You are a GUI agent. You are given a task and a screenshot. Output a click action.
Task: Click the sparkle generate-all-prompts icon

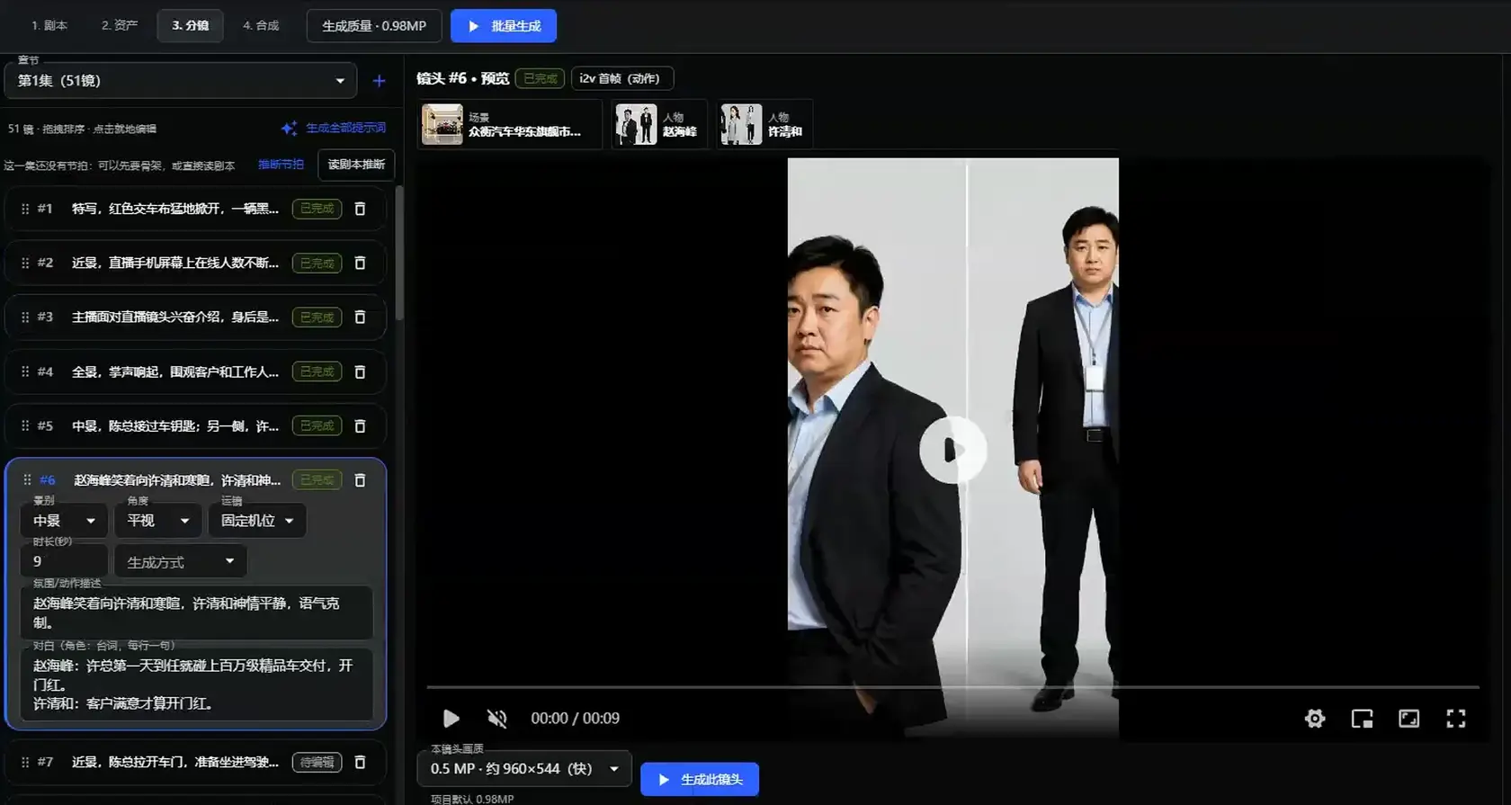(289, 129)
